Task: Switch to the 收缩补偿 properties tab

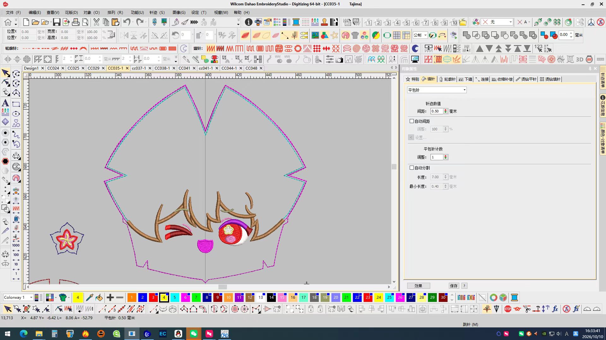Action: (x=502, y=79)
